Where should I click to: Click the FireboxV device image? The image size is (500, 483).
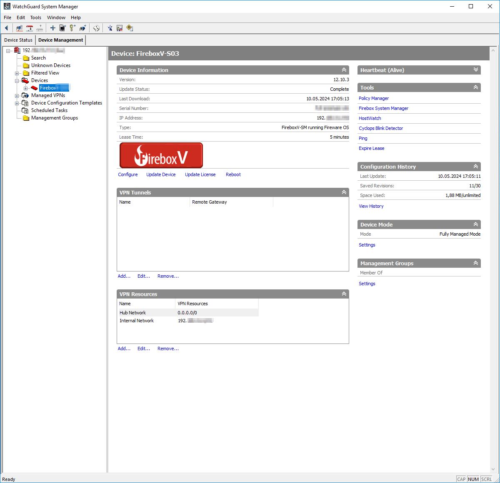[161, 155]
